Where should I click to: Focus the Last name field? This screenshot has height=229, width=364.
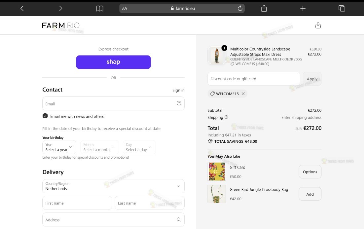pos(150,203)
